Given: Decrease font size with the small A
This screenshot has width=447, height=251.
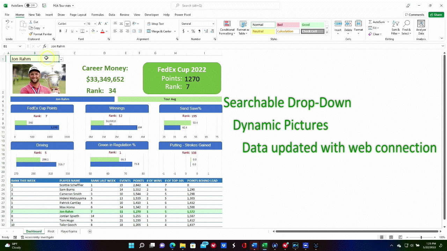Looking at the screenshot, I should click(x=105, y=23).
